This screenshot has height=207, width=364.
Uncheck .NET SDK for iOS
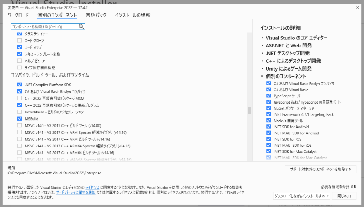point(269,139)
